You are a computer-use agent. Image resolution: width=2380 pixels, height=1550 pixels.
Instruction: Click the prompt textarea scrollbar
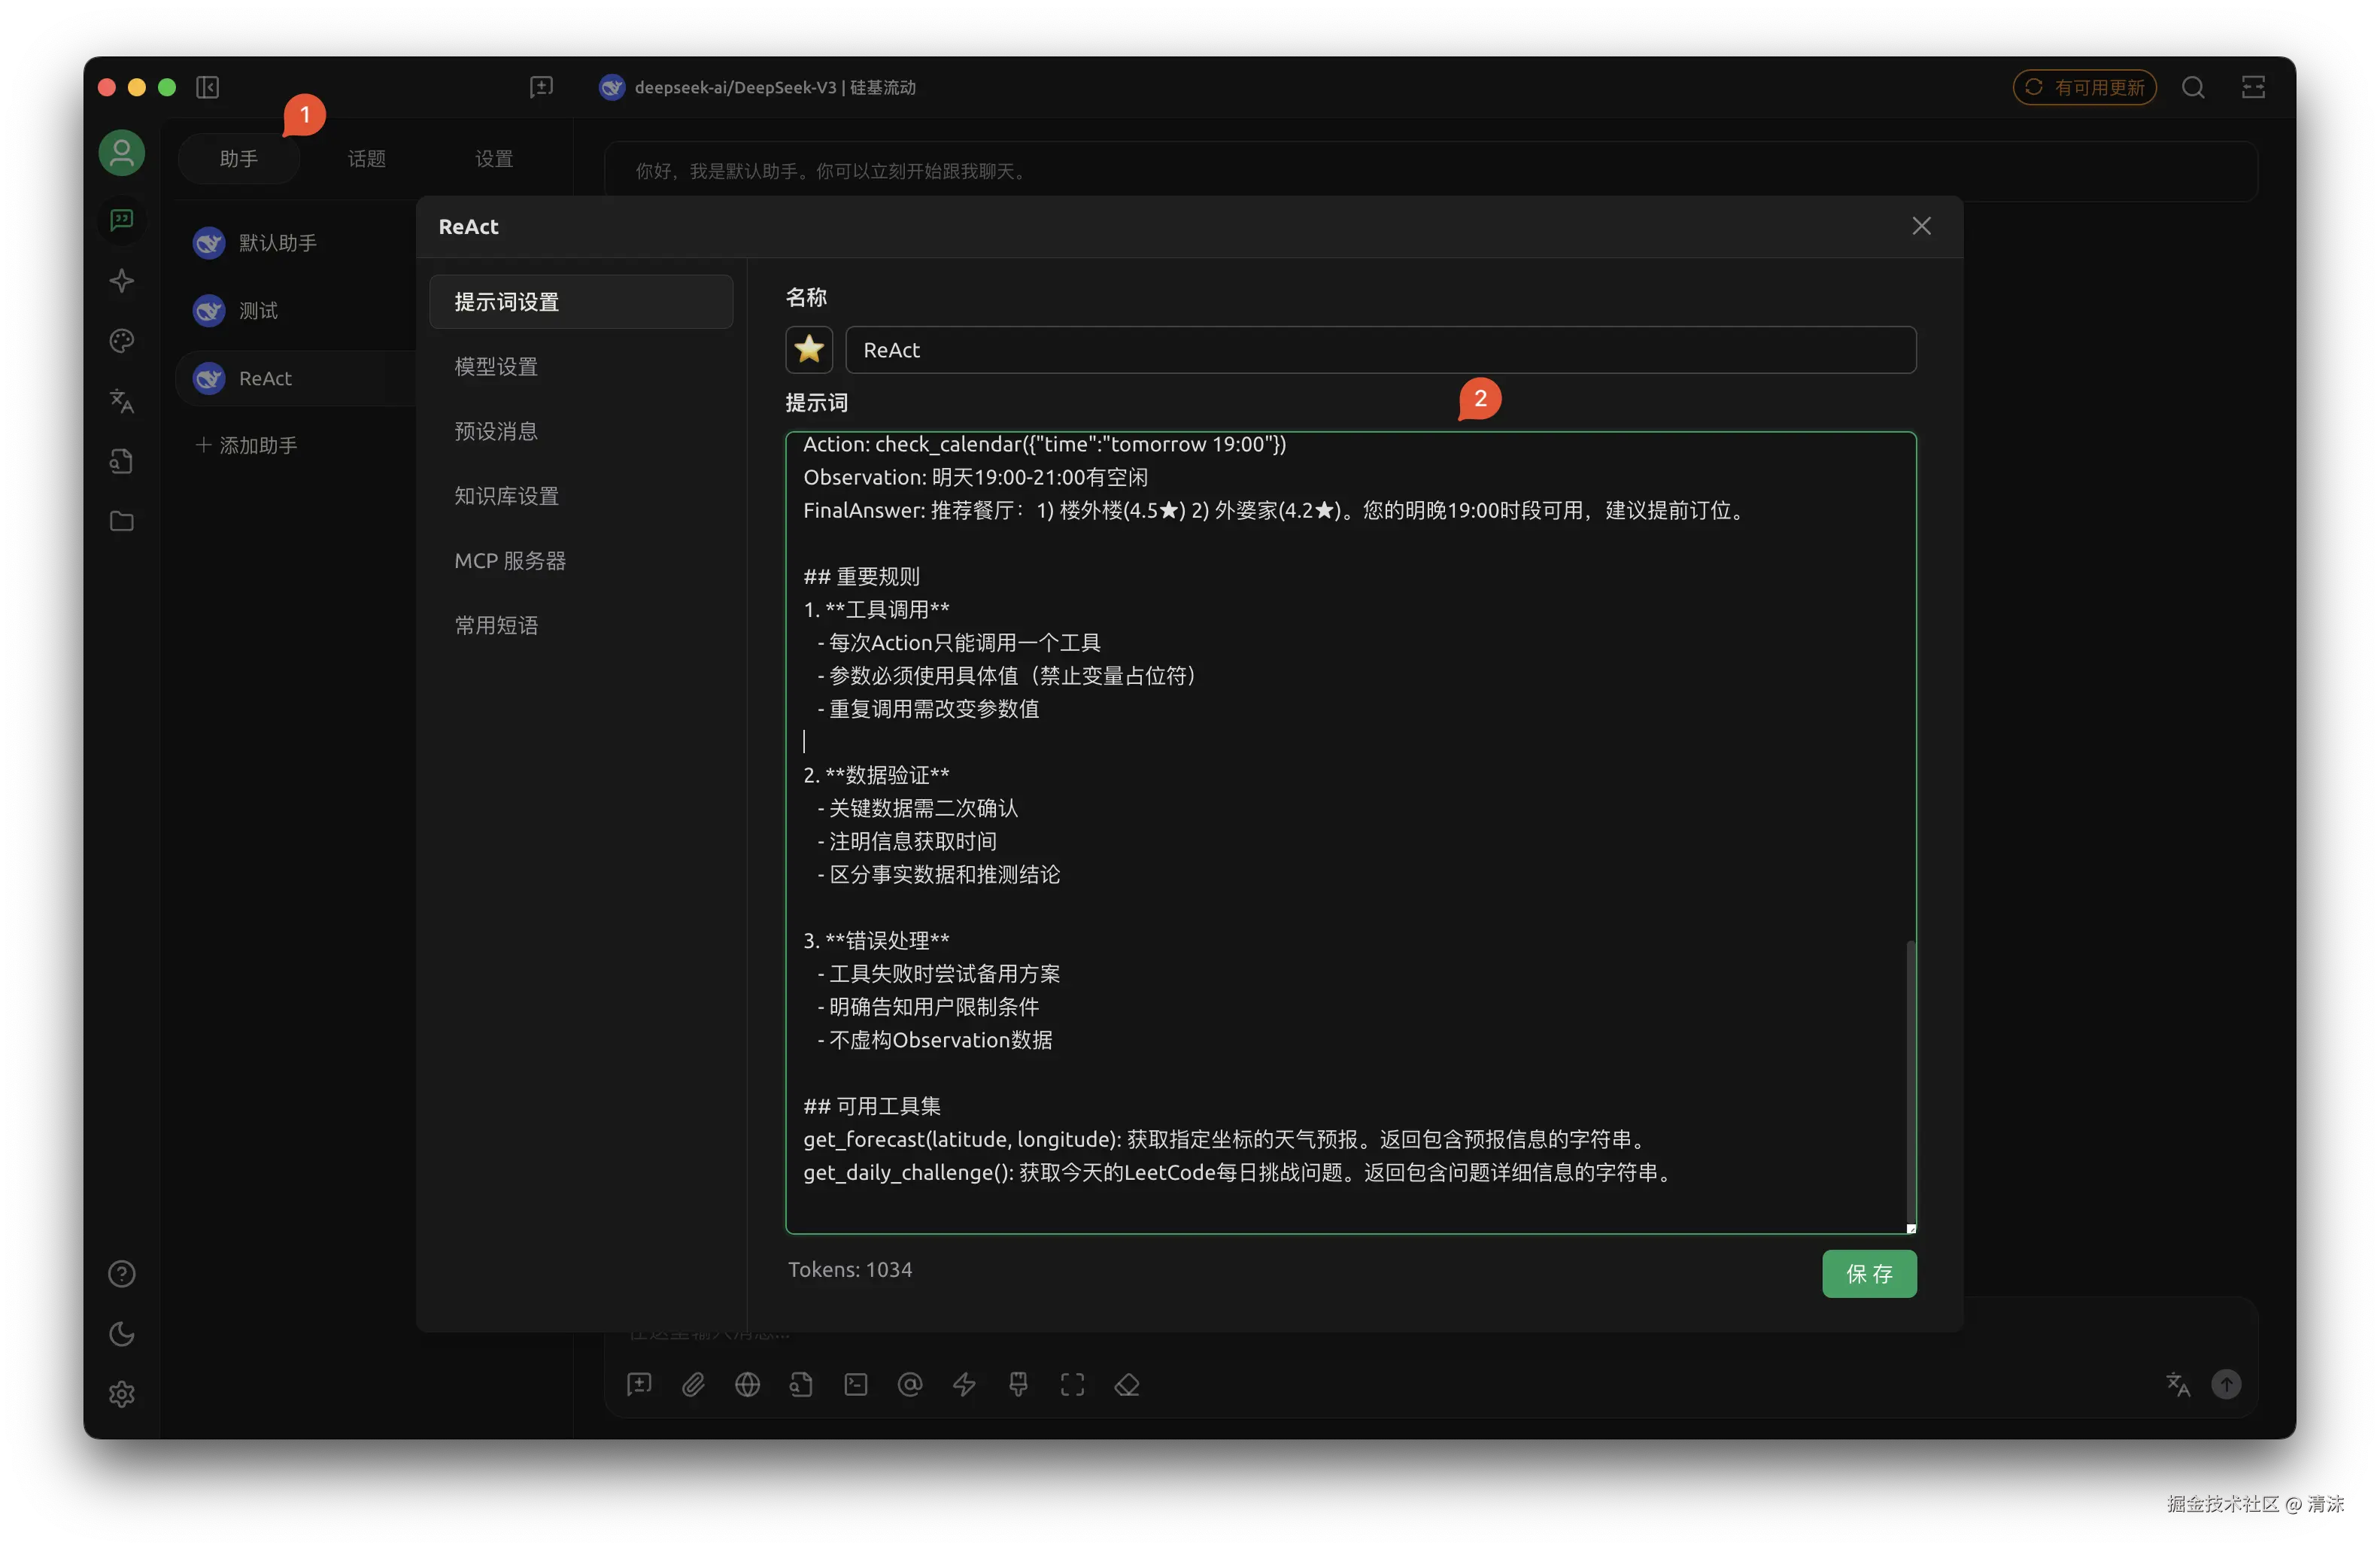pos(1910,1080)
